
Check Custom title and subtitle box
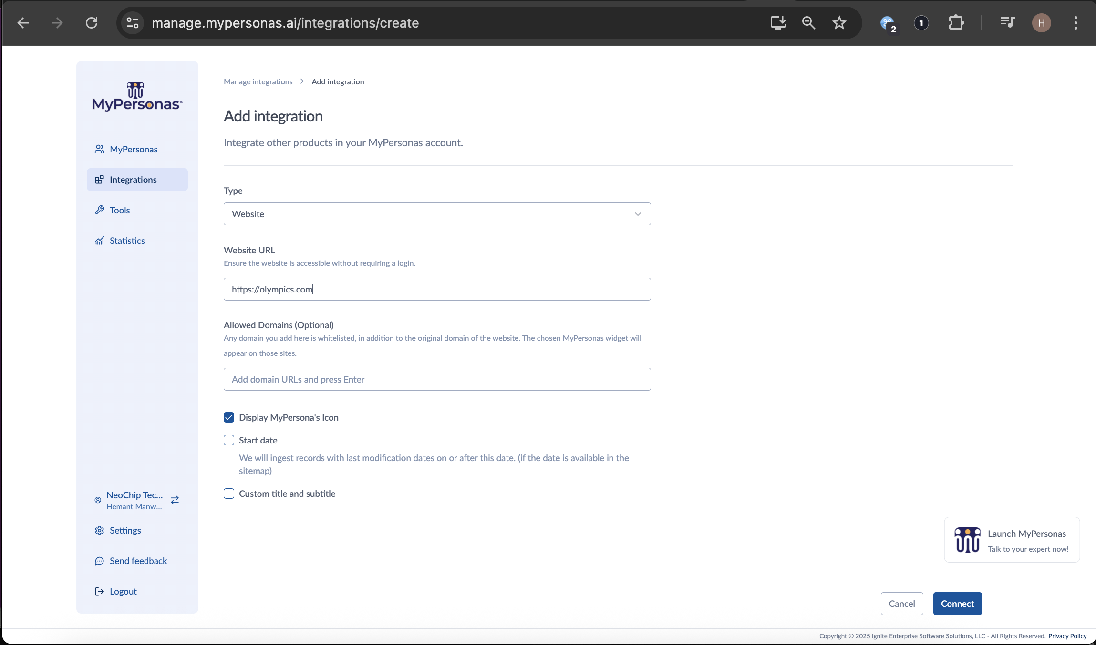coord(229,494)
